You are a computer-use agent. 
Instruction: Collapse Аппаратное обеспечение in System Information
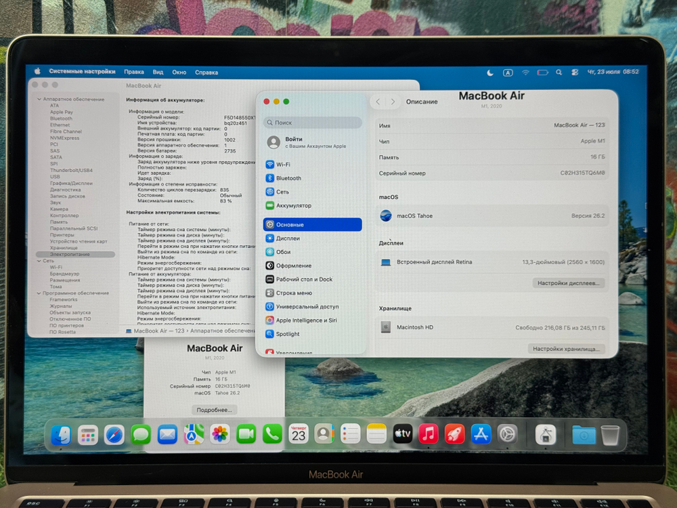coord(39,100)
